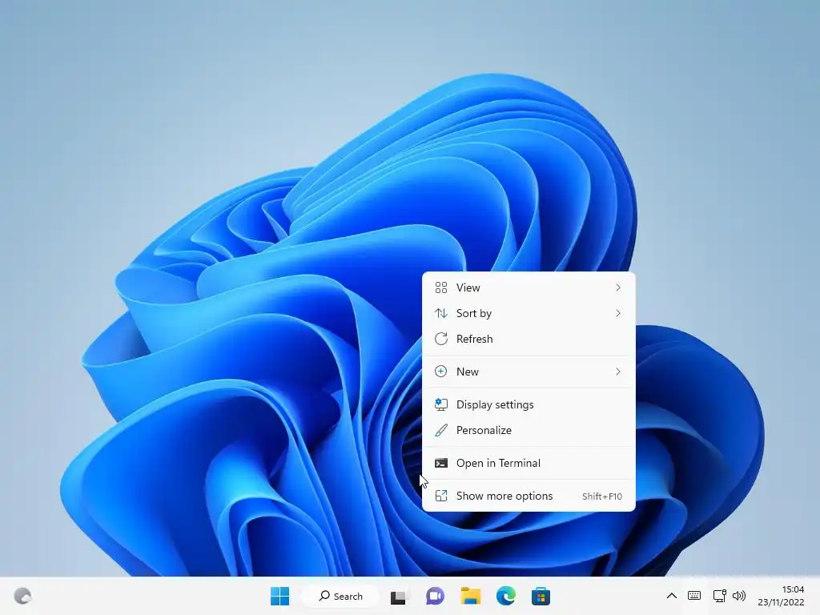Click the Terminal icon in context menu
820x615 pixels.
tap(441, 464)
